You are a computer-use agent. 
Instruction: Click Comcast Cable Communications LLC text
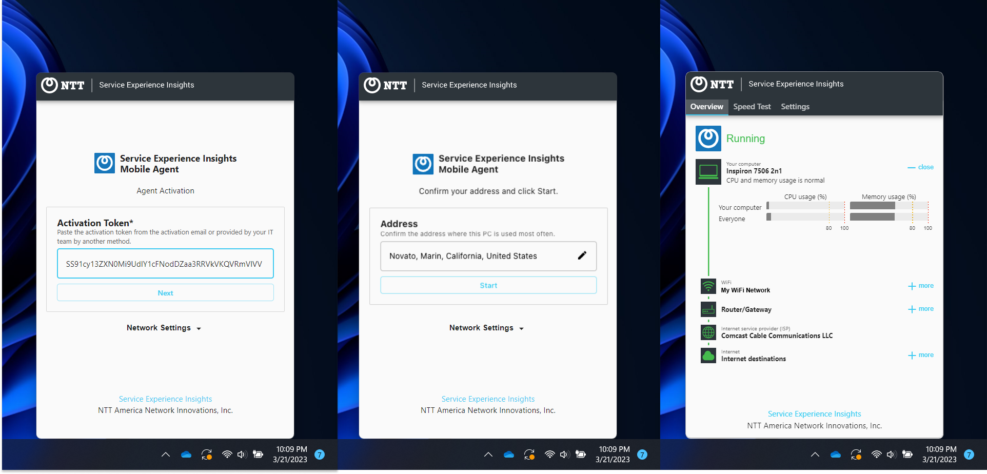777,336
